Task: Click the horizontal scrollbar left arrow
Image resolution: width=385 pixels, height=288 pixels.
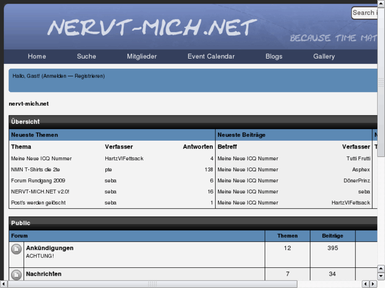Action: 3,284
